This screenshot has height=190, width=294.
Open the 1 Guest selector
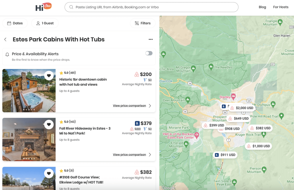45,23
